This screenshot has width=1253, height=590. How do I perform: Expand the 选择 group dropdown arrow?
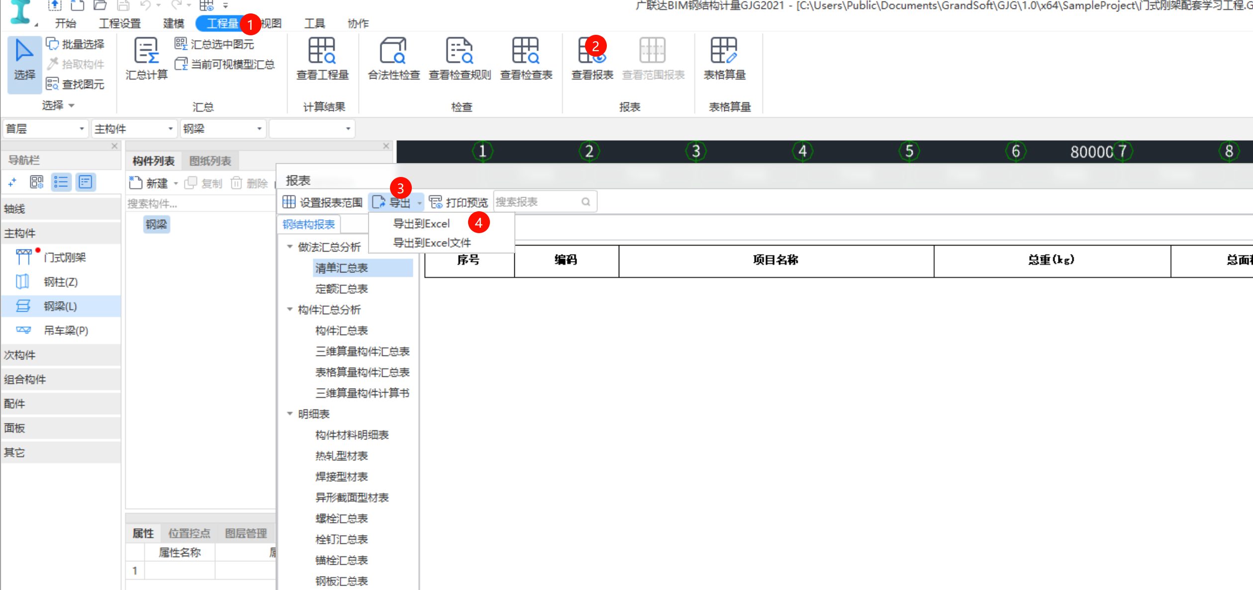click(x=72, y=105)
